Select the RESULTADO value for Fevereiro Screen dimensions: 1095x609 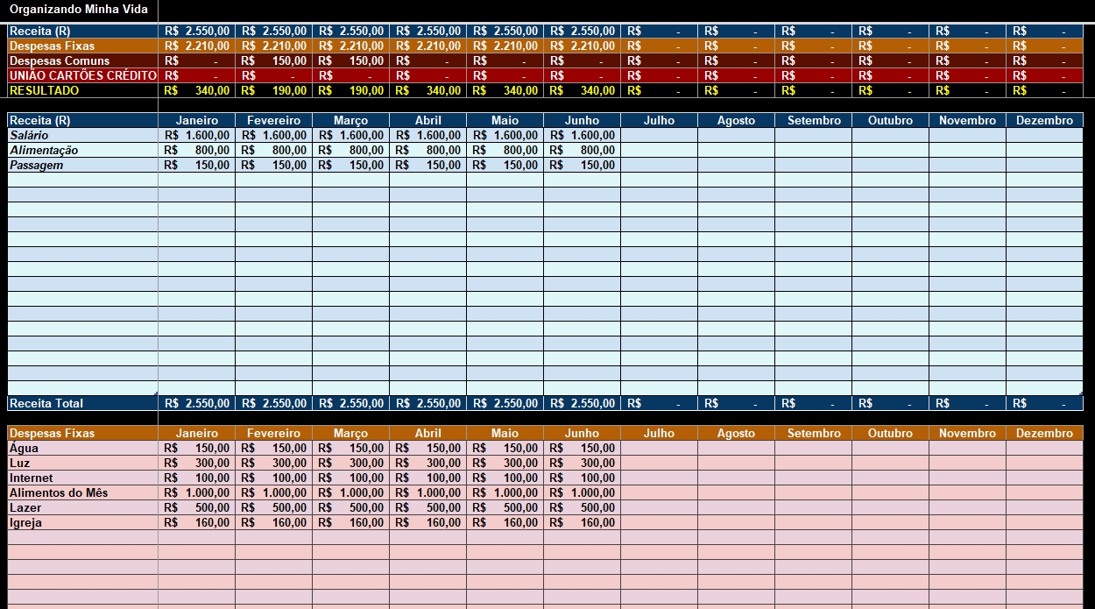tap(273, 91)
